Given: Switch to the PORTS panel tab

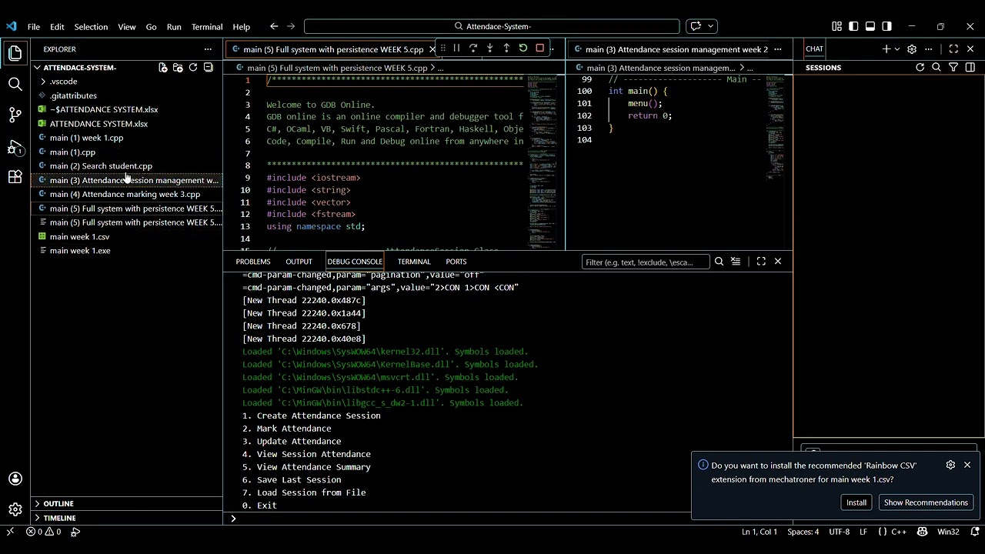Looking at the screenshot, I should click(456, 262).
